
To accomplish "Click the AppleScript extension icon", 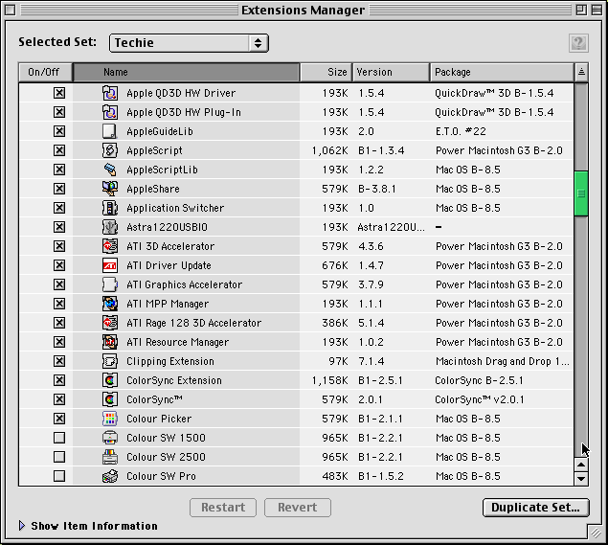I will tap(110, 150).
